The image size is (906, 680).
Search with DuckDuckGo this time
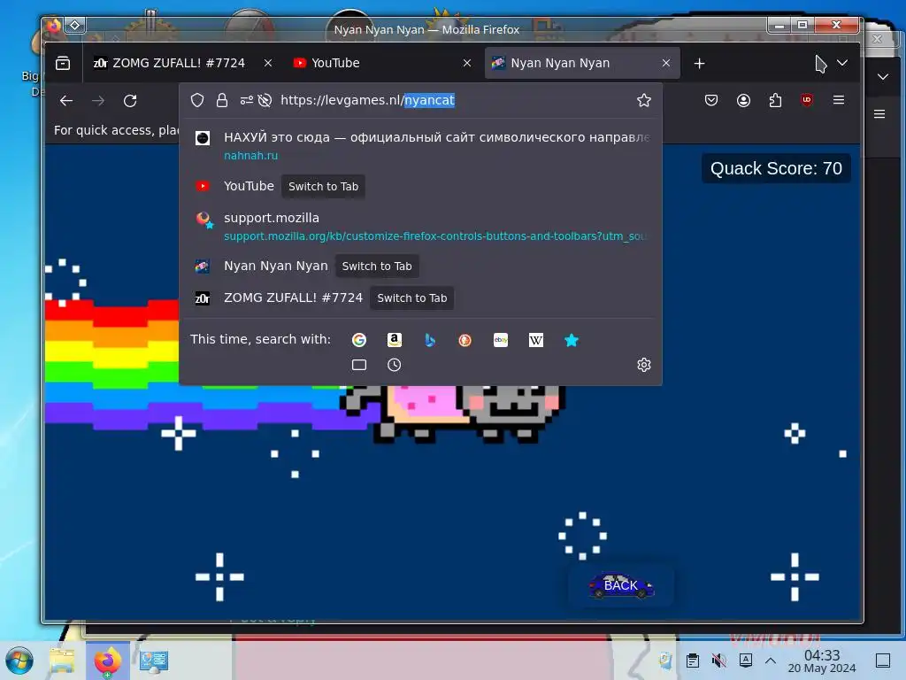(465, 340)
